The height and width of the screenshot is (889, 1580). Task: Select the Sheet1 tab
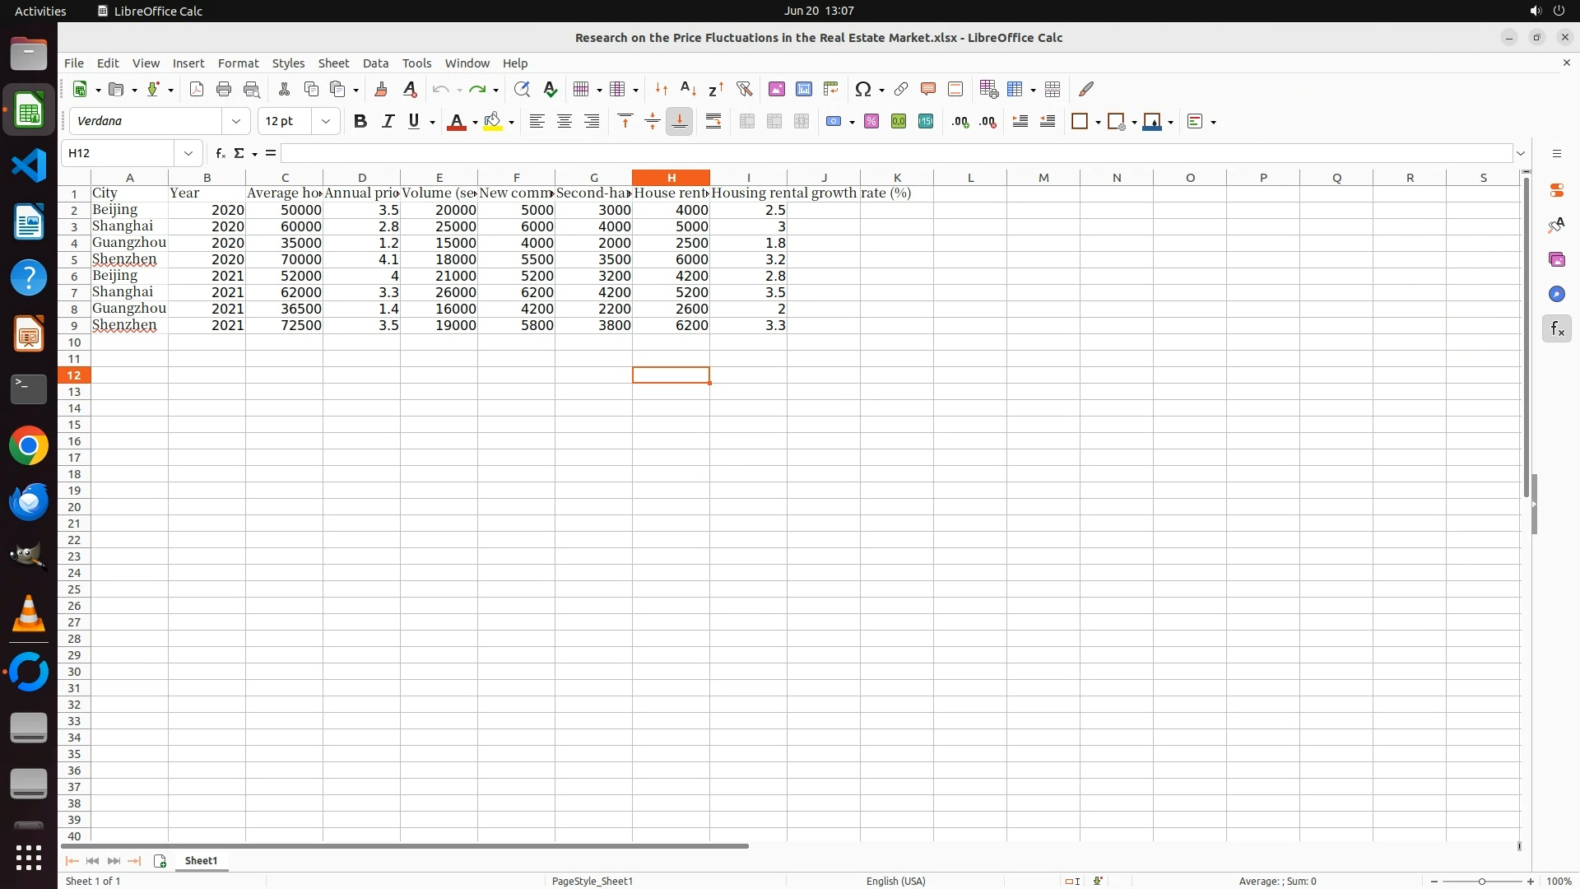[201, 860]
